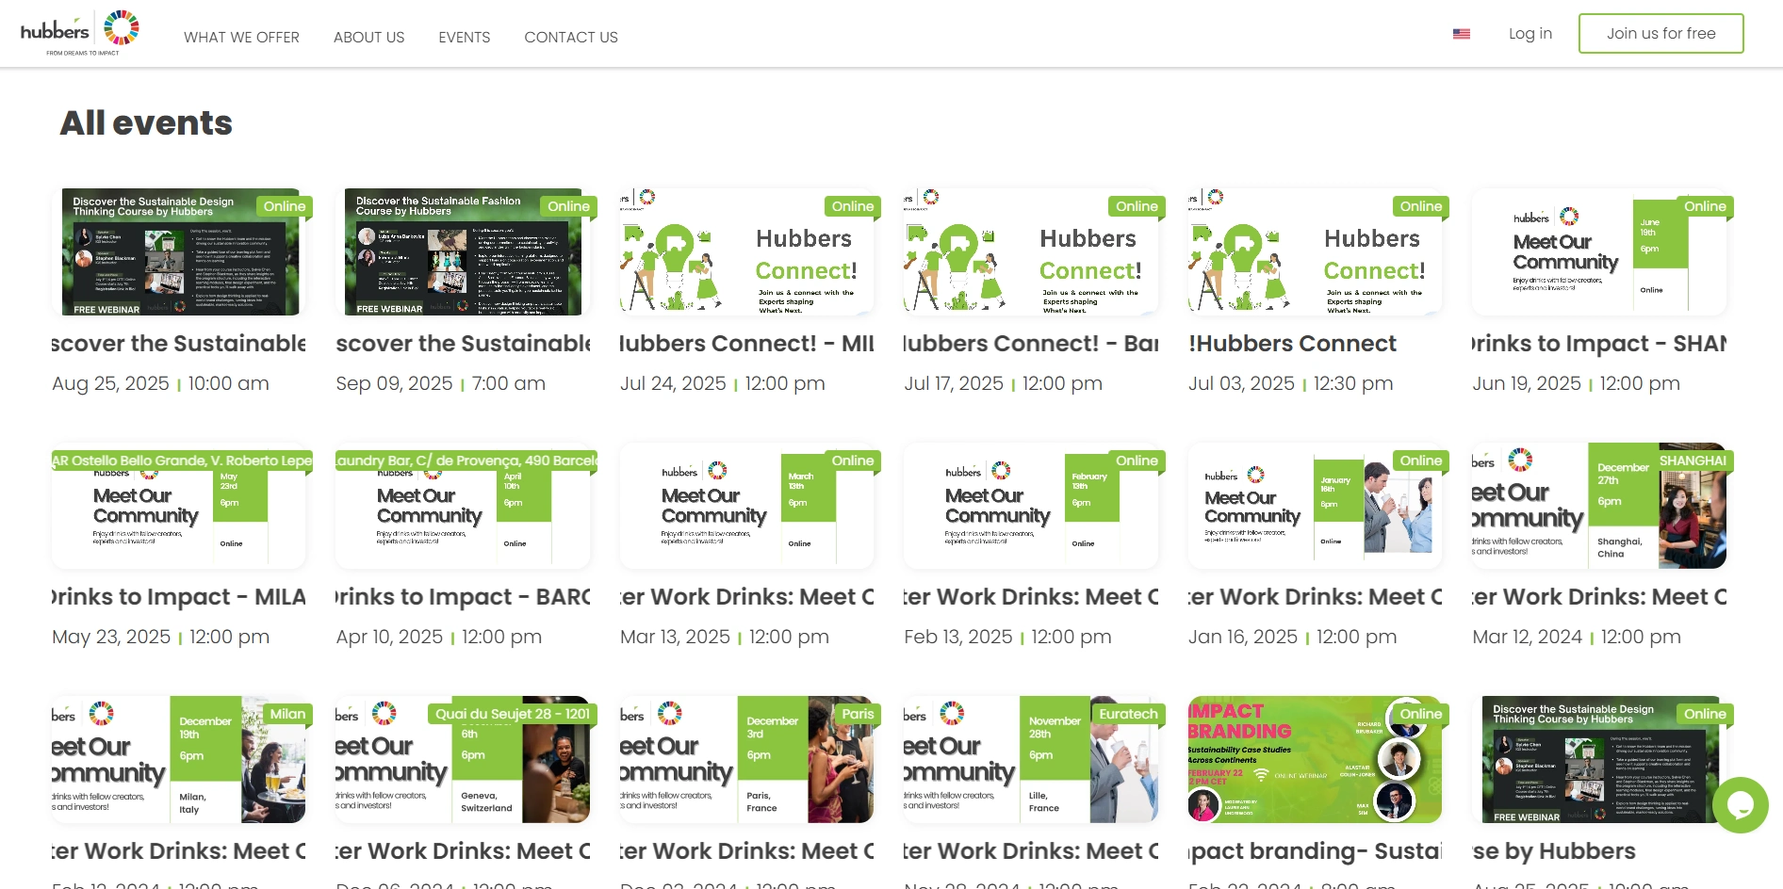Click the 'Aug 25, 2025 | 10:00 am' date

tap(160, 383)
